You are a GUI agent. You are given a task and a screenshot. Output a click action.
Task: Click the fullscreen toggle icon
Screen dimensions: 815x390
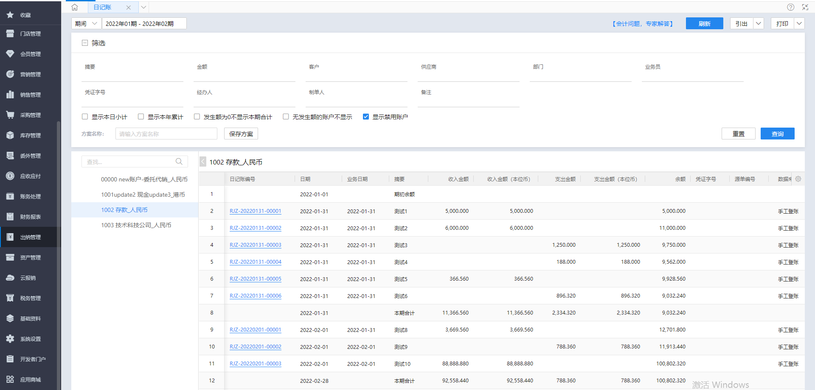805,7
